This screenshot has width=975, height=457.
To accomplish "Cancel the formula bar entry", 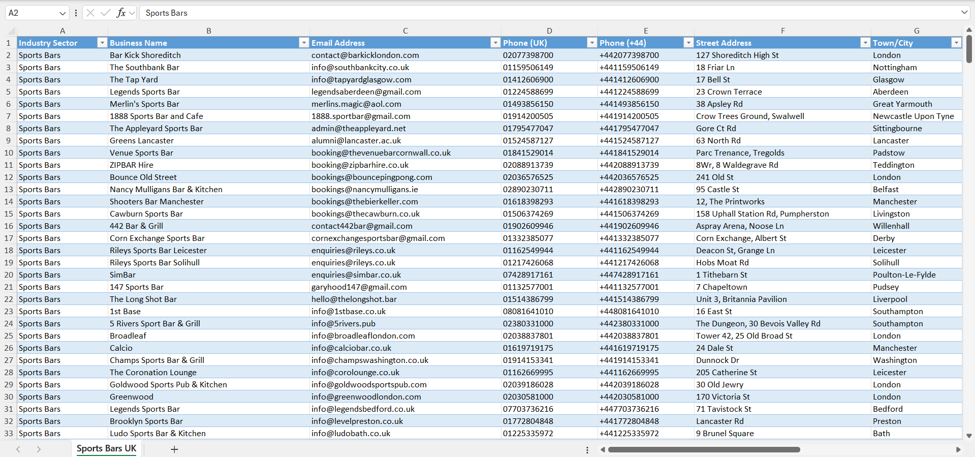I will click(x=90, y=13).
